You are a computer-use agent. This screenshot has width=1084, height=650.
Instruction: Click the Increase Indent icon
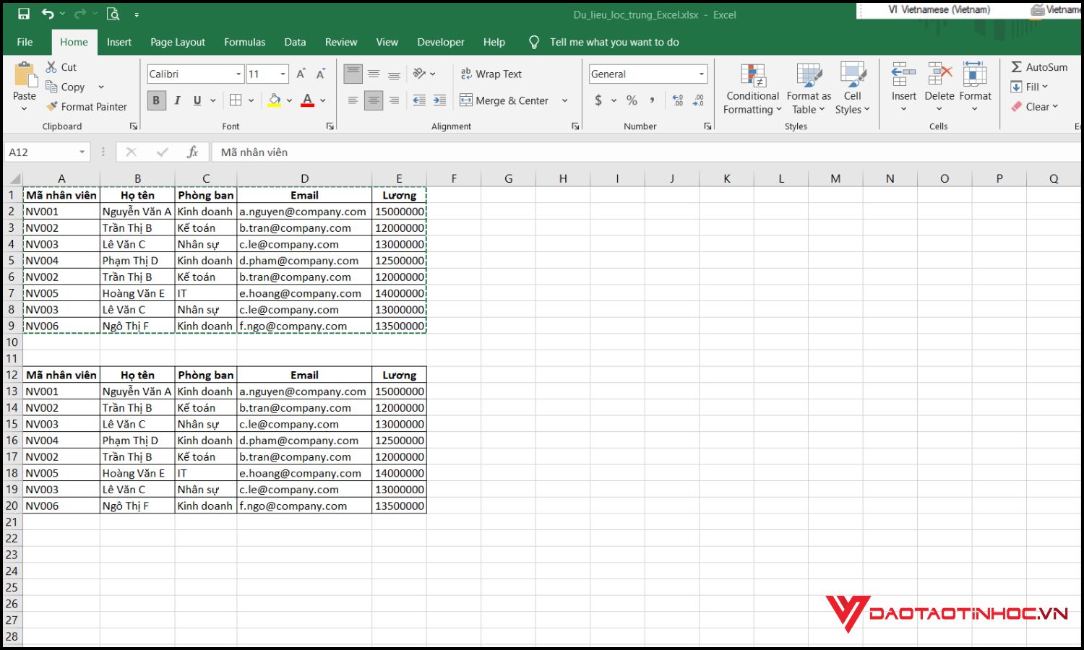point(439,100)
